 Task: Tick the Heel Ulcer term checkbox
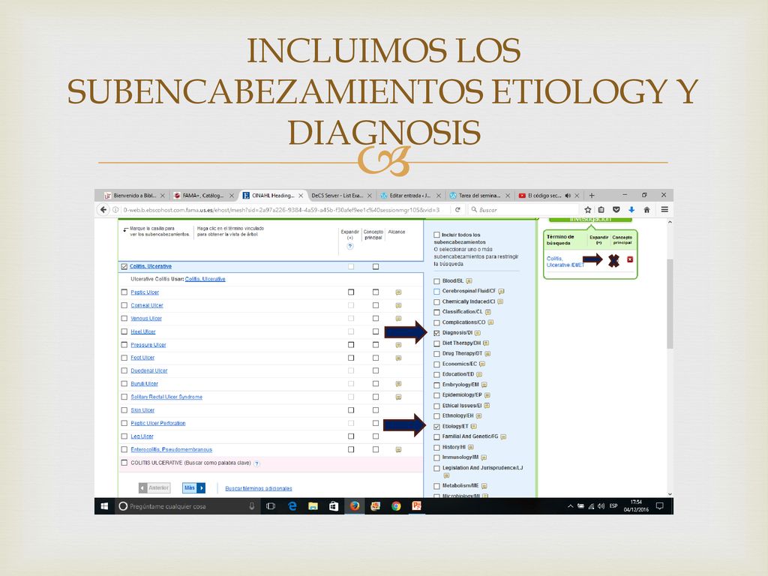pyautogui.click(x=124, y=332)
